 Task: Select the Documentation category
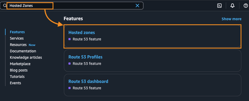(23, 51)
